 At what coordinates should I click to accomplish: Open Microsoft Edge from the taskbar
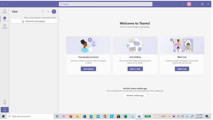(x=91, y=116)
